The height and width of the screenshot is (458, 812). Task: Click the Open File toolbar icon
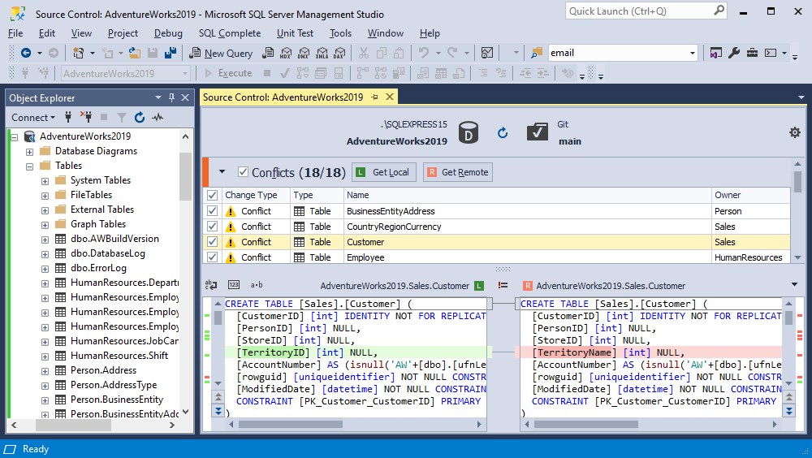pyautogui.click(x=135, y=53)
